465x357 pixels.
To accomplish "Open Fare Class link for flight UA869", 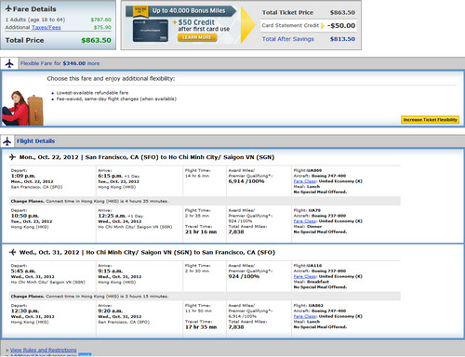I will pyautogui.click(x=305, y=181).
